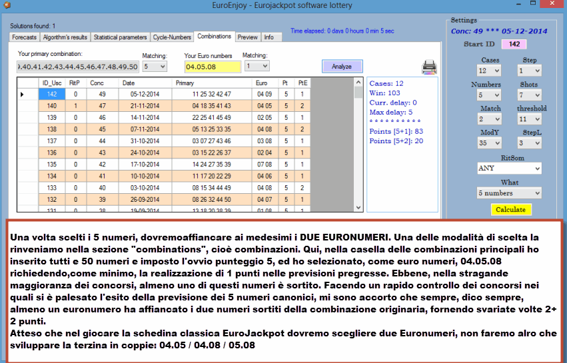567x363 pixels.
Task: Minimize the EuroEnjoy window
Action: point(518,4)
